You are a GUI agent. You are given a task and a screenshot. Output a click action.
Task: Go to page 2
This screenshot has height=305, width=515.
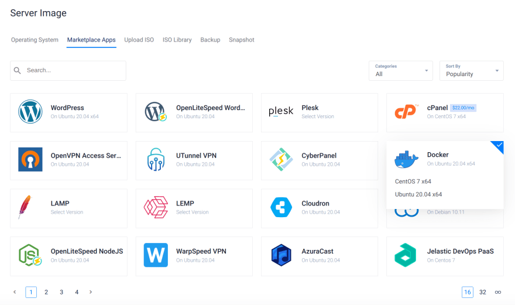[46, 292]
